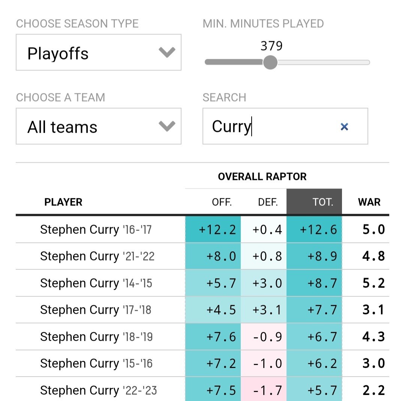Click the minimum minutes slider handle

[x=270, y=62]
